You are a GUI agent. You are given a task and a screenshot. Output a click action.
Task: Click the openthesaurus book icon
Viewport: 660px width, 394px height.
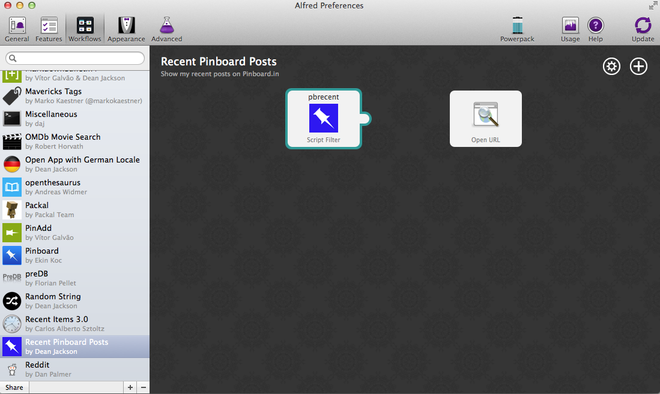12,187
